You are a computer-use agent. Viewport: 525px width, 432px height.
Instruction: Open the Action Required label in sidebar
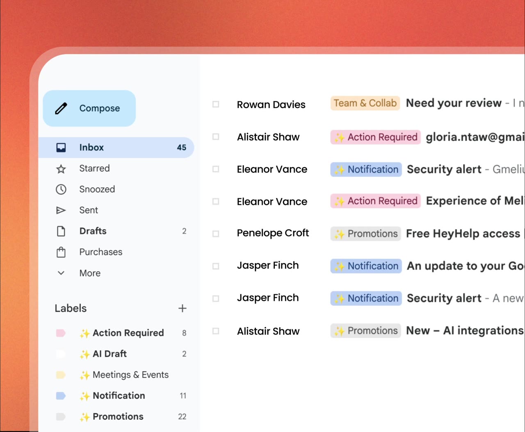128,333
